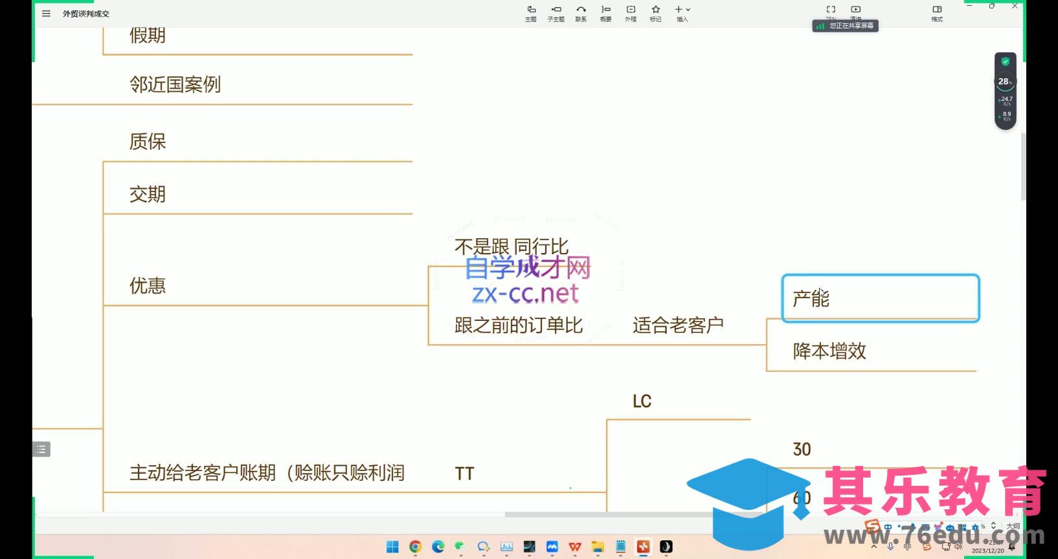Viewport: 1058px width, 559px height.
Task: Click the 概要 (Summary) toolbar icon
Action: coord(605,12)
